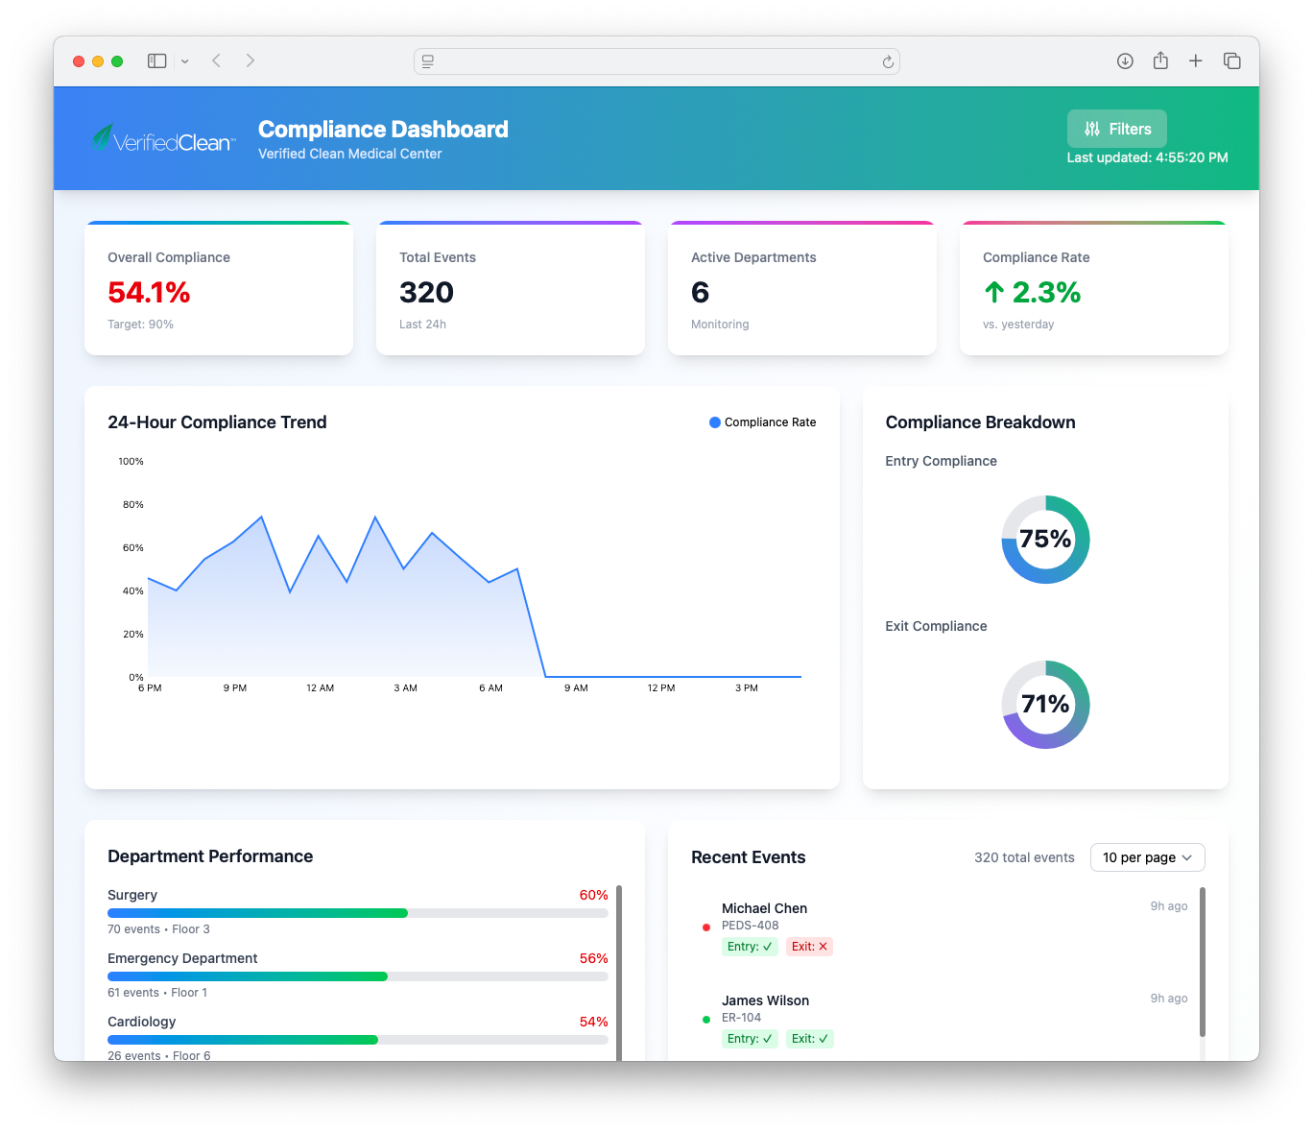Toggle the Safari sidebar icon
This screenshot has width=1313, height=1132.
click(x=157, y=60)
